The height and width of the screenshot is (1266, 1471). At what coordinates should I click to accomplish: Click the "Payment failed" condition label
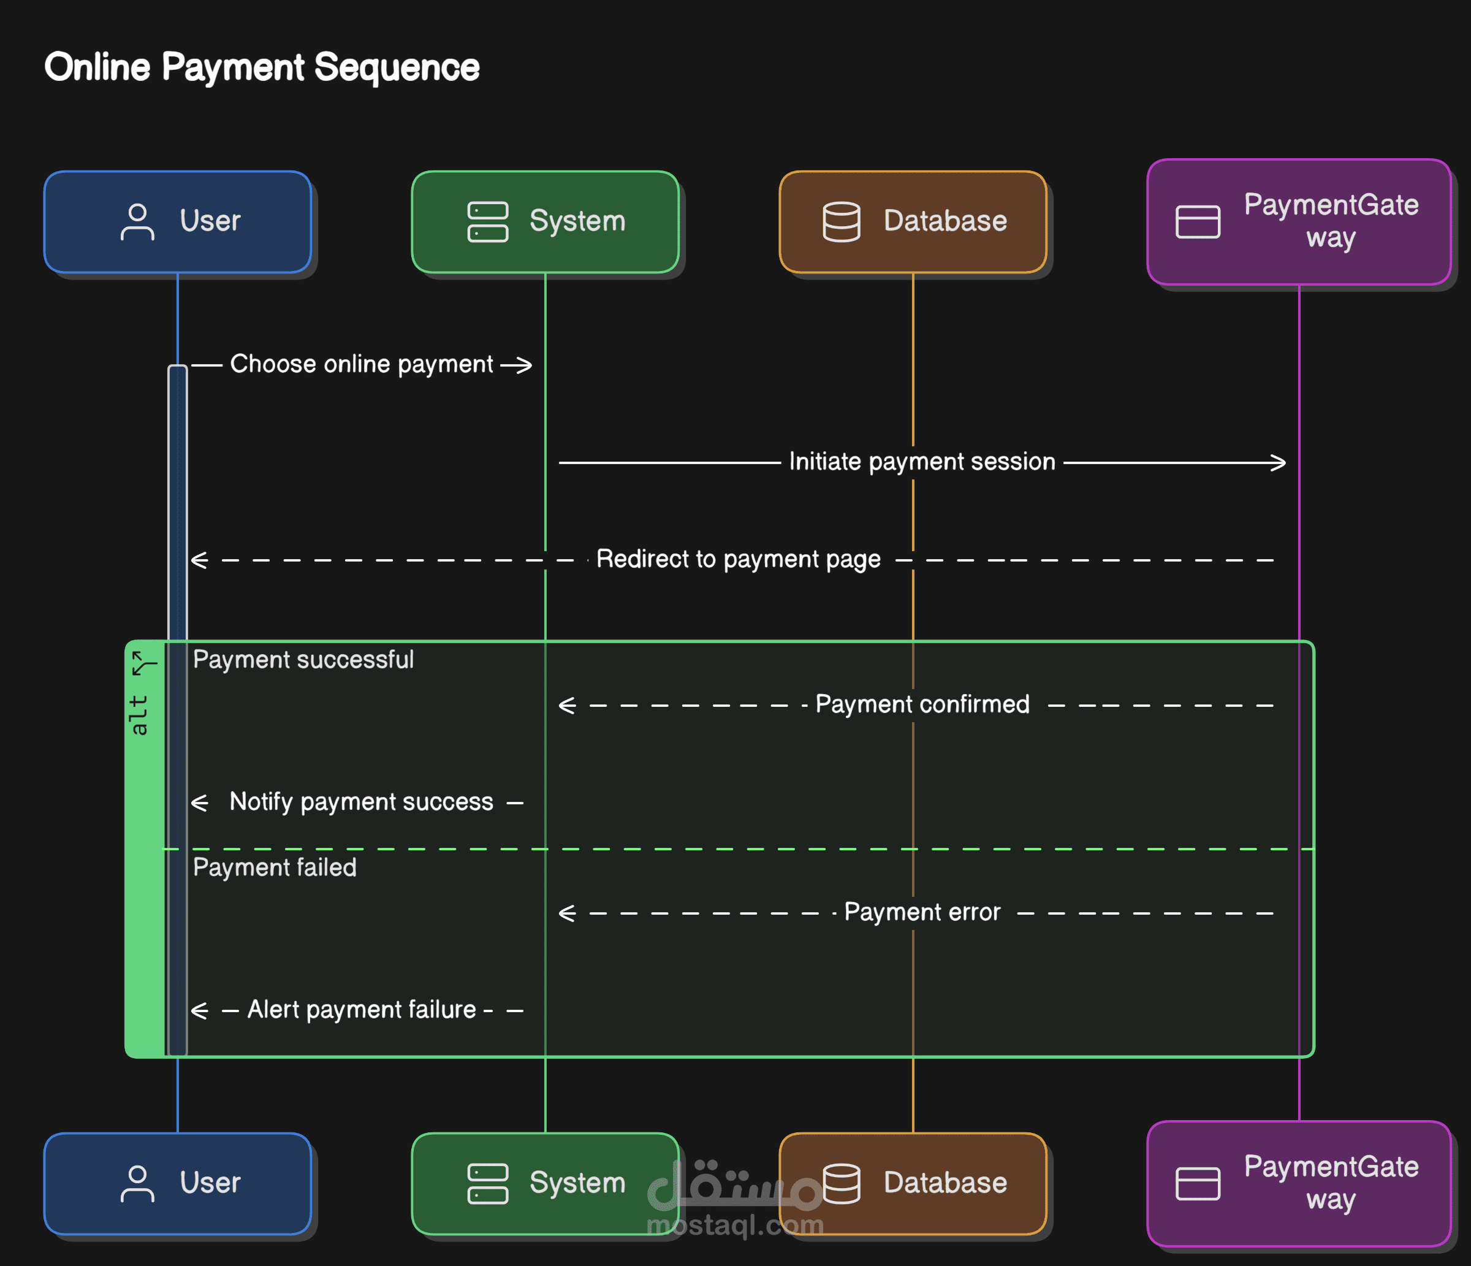275,868
